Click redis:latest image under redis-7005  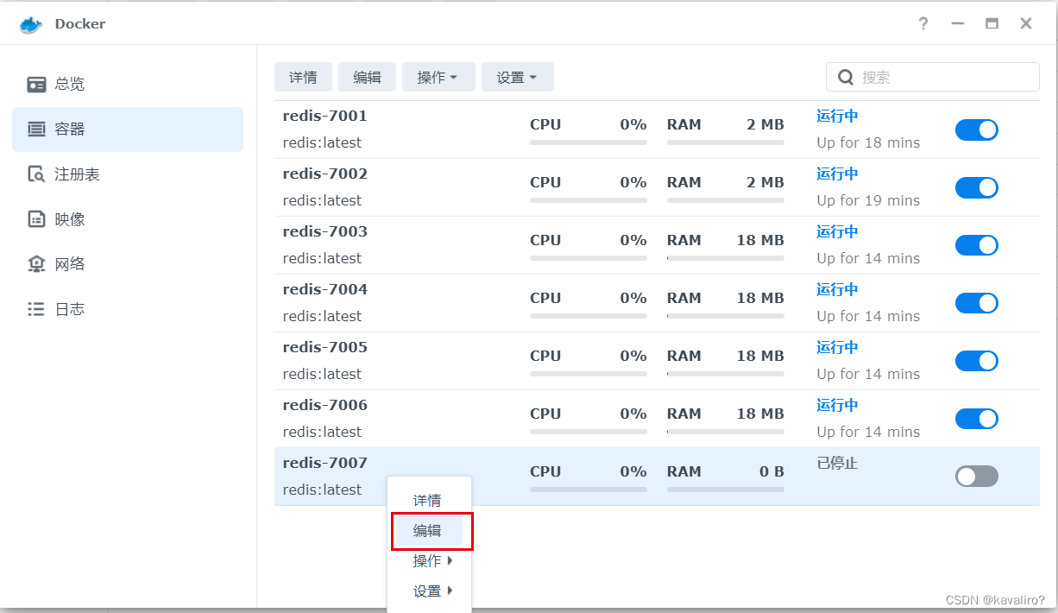tap(323, 374)
